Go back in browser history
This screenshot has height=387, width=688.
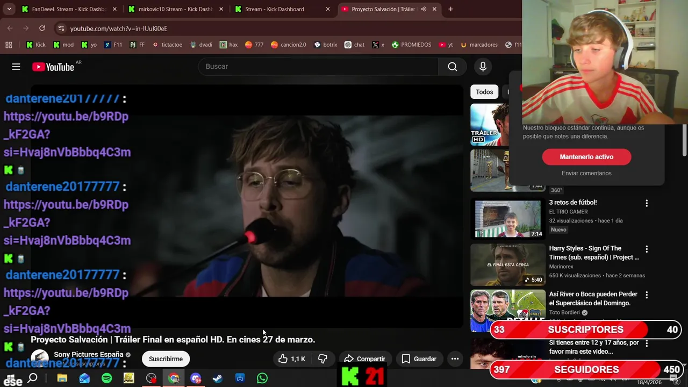coord(10,28)
